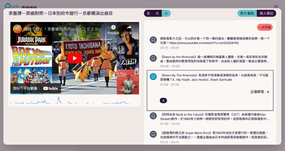
Task: Select the 全 video size option
Action: pos(148,13)
